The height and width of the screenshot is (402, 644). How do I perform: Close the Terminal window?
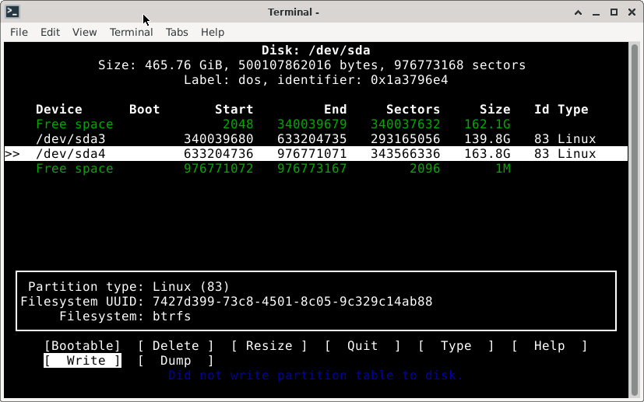click(632, 12)
